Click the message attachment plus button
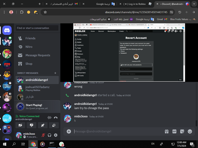This screenshot has width=198, height=148. [69, 131]
